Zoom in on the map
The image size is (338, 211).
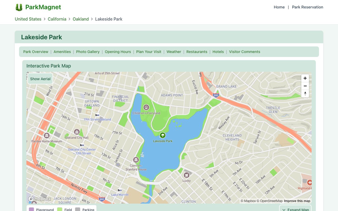click(x=305, y=78)
